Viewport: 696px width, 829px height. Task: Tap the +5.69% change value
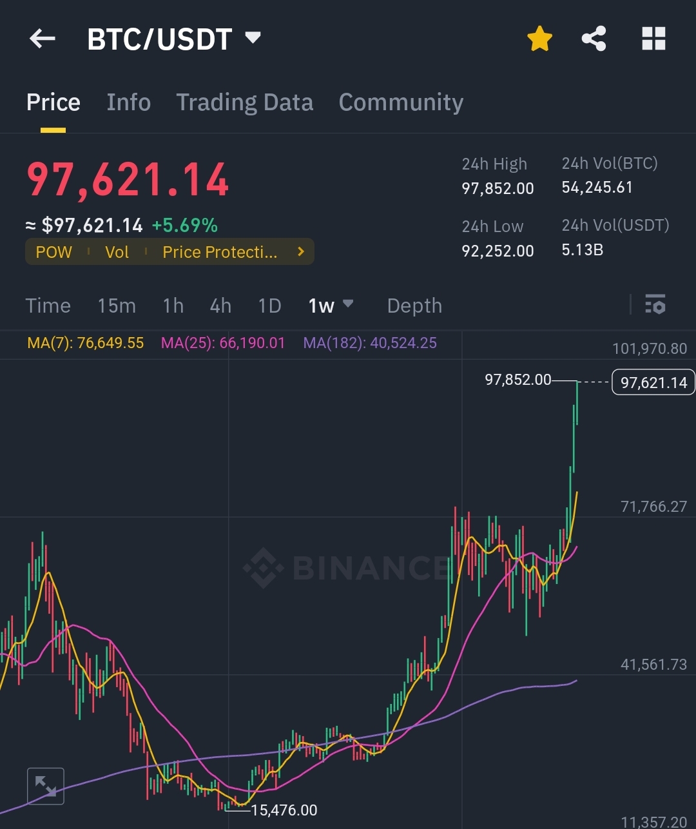185,226
